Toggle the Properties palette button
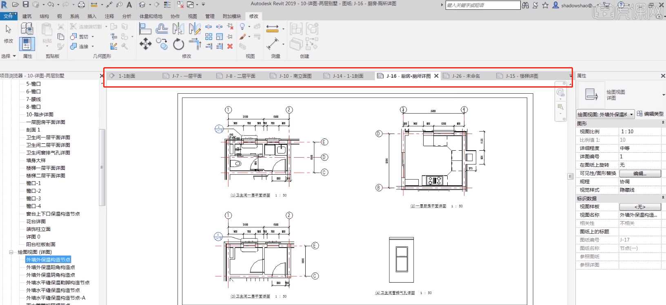This screenshot has width=666, height=305. tap(27, 44)
